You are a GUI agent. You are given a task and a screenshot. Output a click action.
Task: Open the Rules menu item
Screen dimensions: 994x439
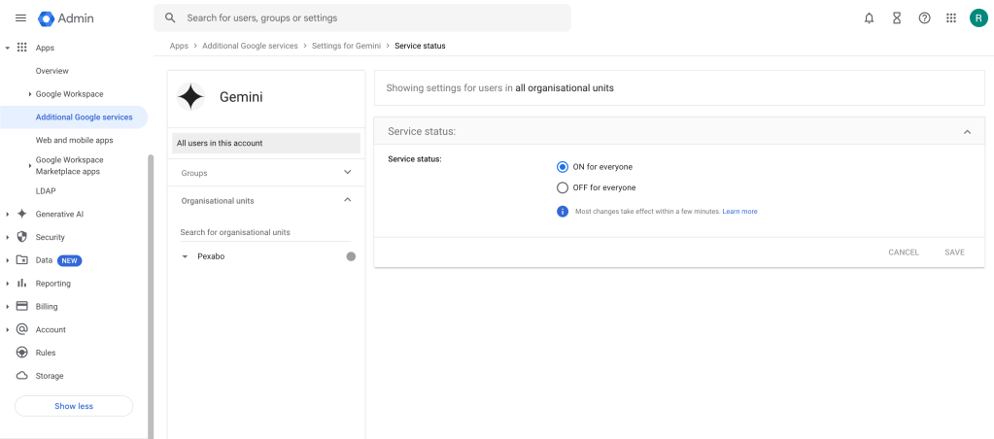tap(46, 353)
